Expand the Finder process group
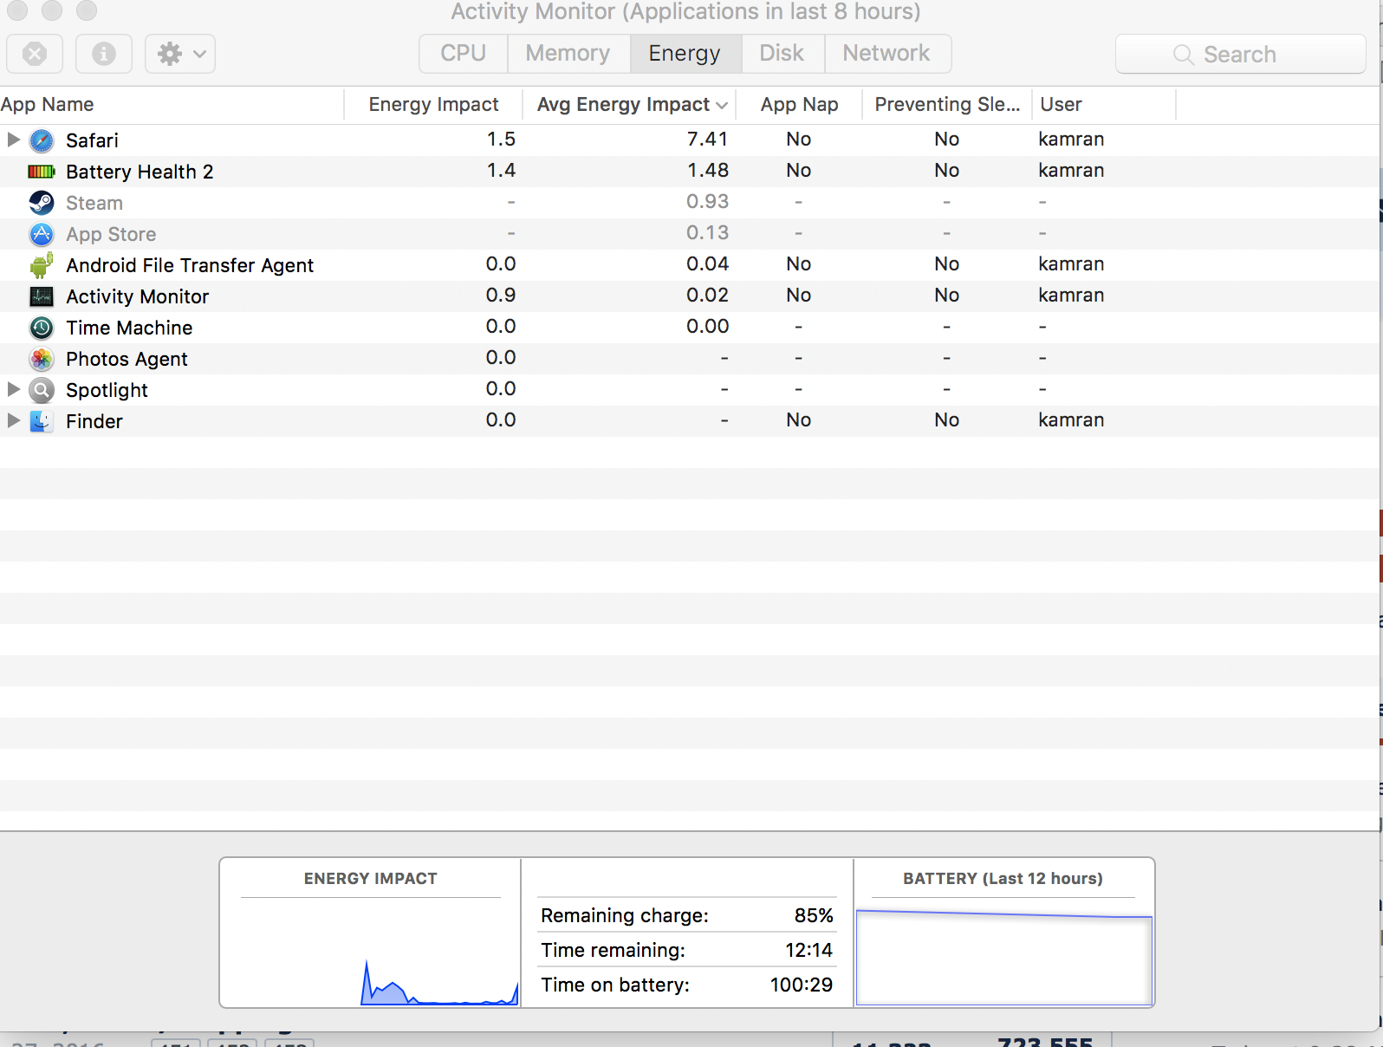Viewport: 1383px width, 1047px height. click(x=13, y=420)
